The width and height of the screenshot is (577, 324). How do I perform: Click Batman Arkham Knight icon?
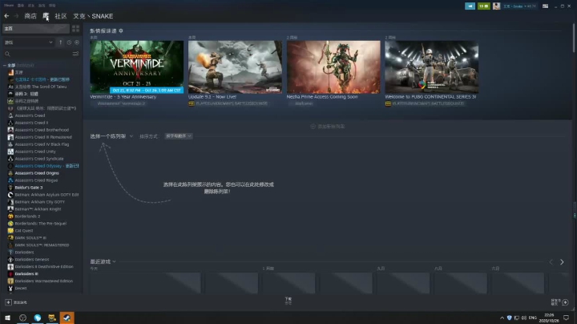pos(10,209)
